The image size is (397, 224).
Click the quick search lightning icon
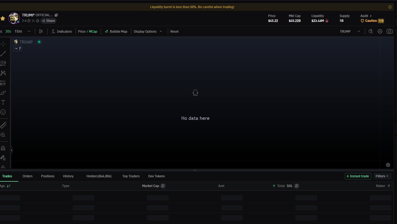coord(371,31)
